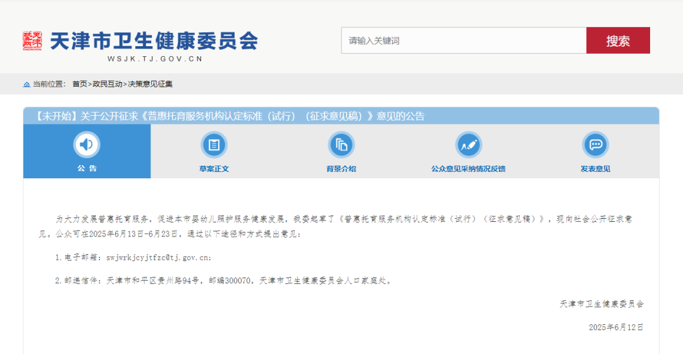Click the red 搜索 button

pos(618,40)
